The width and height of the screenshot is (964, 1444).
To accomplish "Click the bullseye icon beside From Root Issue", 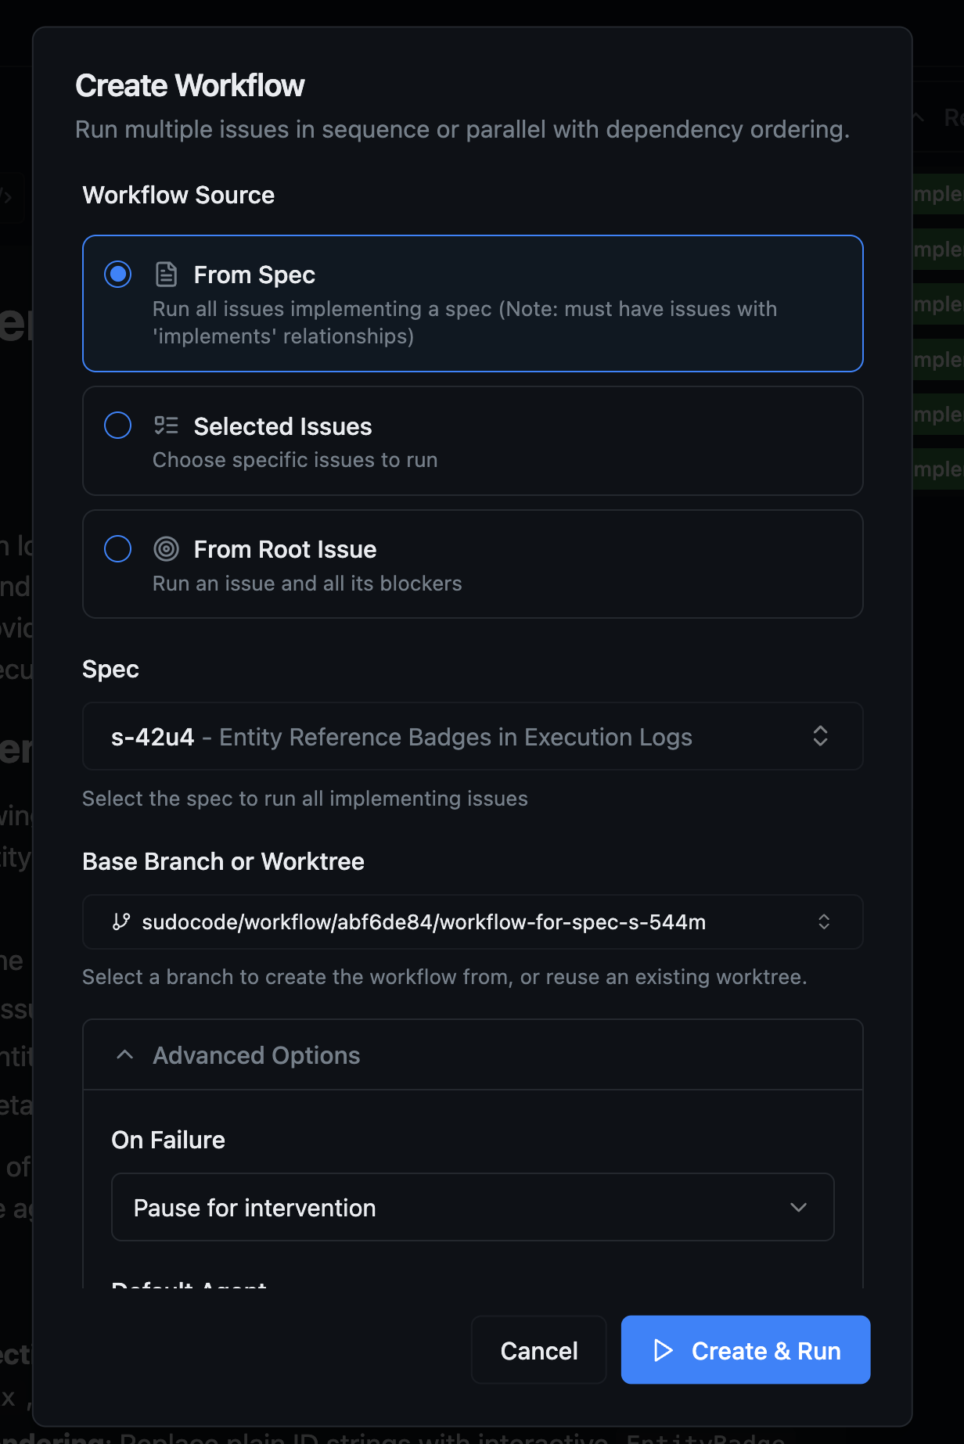I will 167,548.
